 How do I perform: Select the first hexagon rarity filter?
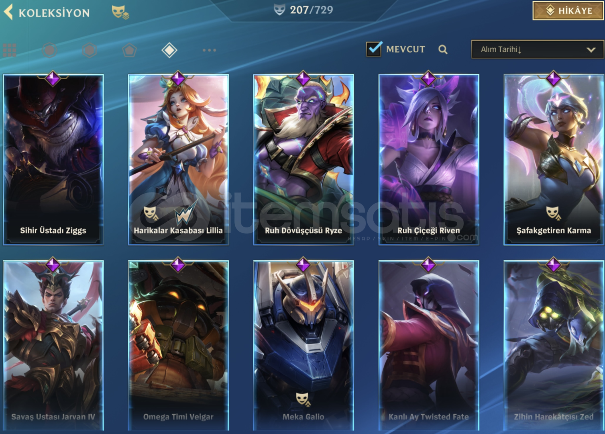click(x=49, y=50)
